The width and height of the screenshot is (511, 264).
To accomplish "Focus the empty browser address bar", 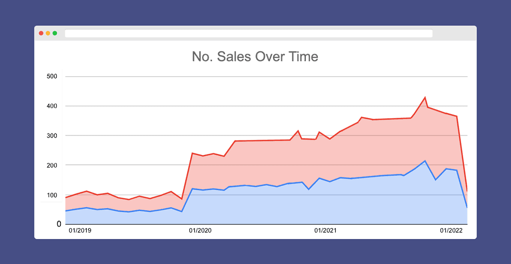I will (x=248, y=33).
